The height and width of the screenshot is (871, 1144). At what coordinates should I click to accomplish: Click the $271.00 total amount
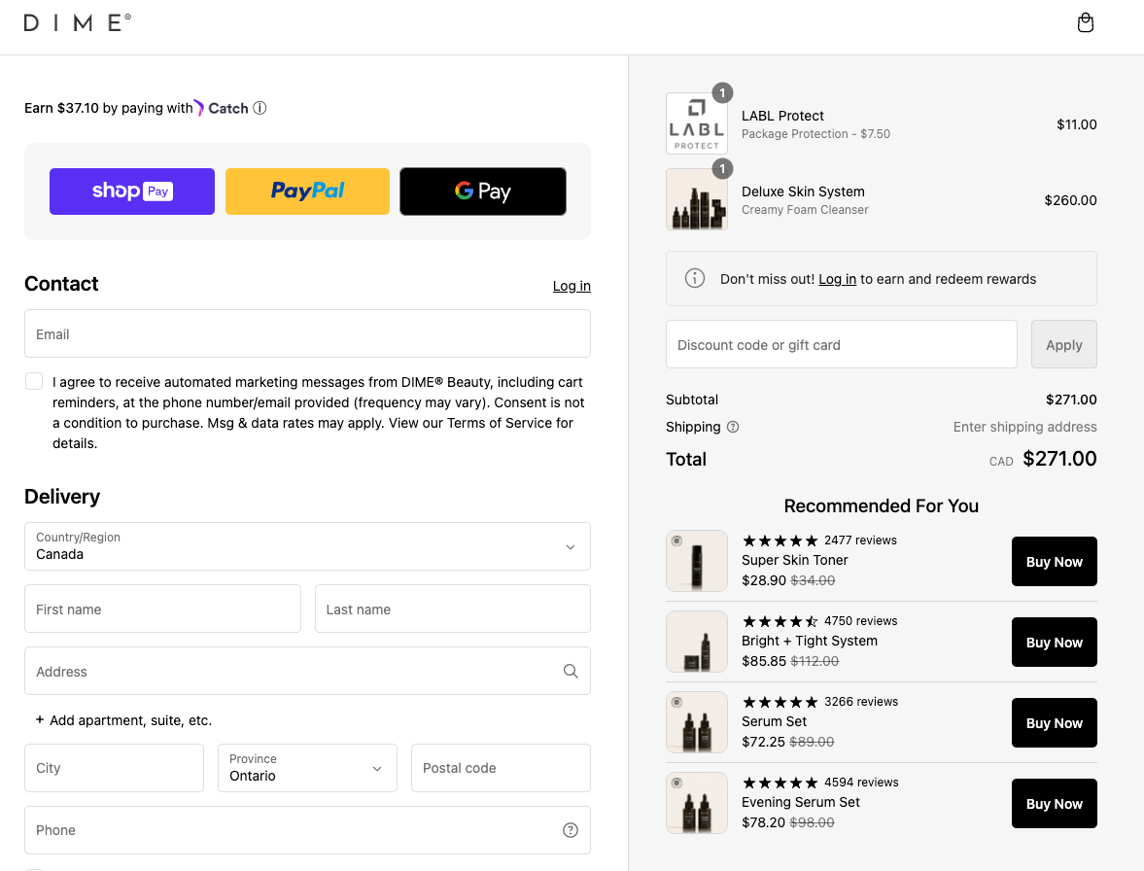pyautogui.click(x=1059, y=459)
